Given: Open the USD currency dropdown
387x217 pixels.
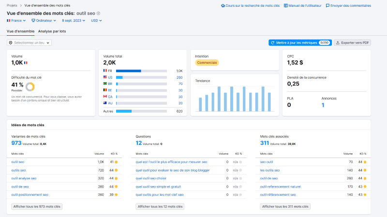Looking at the screenshot, I should [x=96, y=20].
